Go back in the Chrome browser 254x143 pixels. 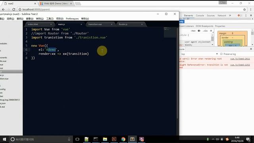(x=3, y=10)
